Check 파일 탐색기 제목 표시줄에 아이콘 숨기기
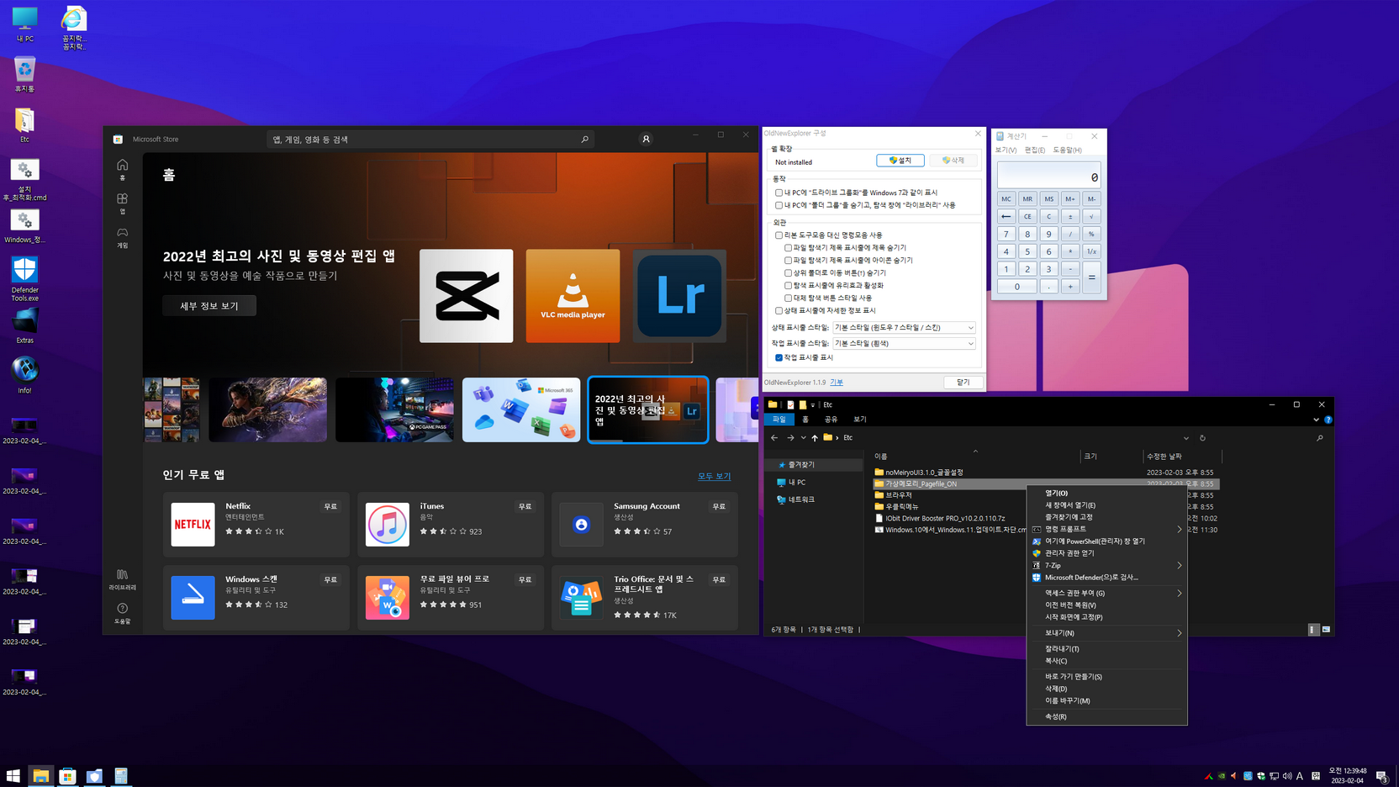 788,261
